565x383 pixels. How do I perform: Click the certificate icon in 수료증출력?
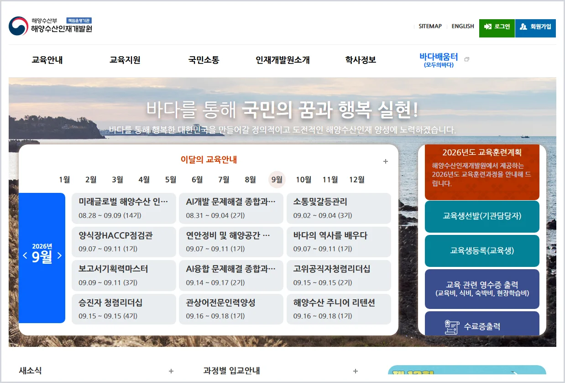click(451, 327)
